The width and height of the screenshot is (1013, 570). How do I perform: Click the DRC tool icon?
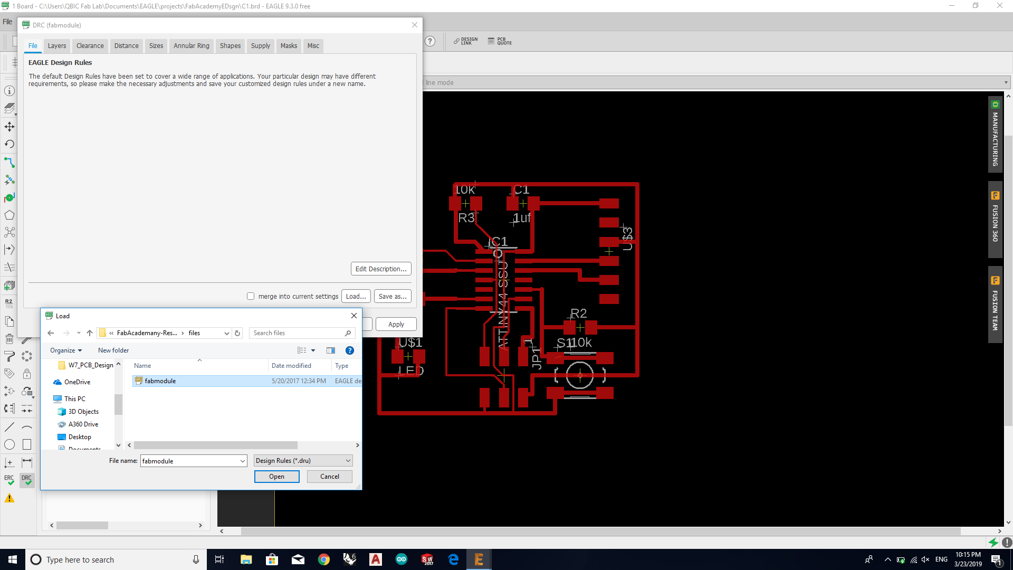point(27,480)
